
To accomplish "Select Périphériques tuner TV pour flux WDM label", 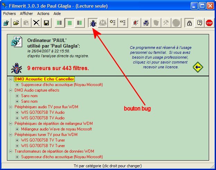I will click(x=46, y=135).
